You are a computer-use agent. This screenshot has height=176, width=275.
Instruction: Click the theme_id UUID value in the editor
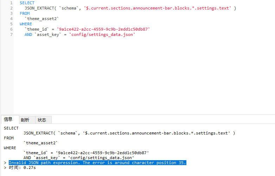[103, 29]
